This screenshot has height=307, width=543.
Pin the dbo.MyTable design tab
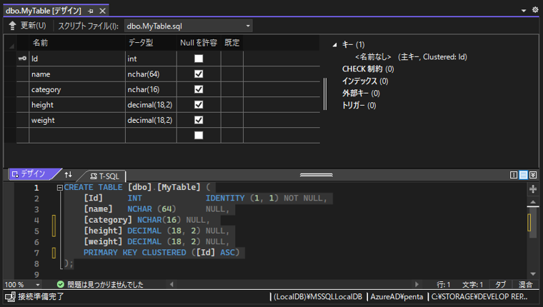[91, 11]
